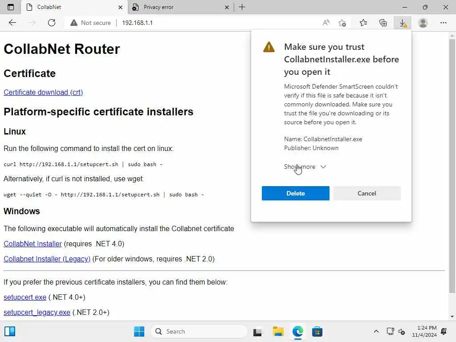Download setupcert_legacy.exe

pyautogui.click(x=37, y=312)
